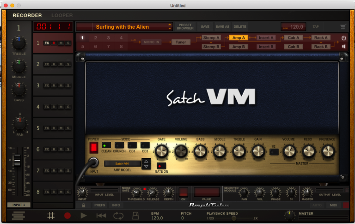Image resolution: width=355 pixels, height=224 pixels.
Task: Solo track 3 with S button
Action: (68, 85)
